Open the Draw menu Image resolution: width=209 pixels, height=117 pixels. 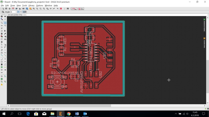(x=13, y=6)
